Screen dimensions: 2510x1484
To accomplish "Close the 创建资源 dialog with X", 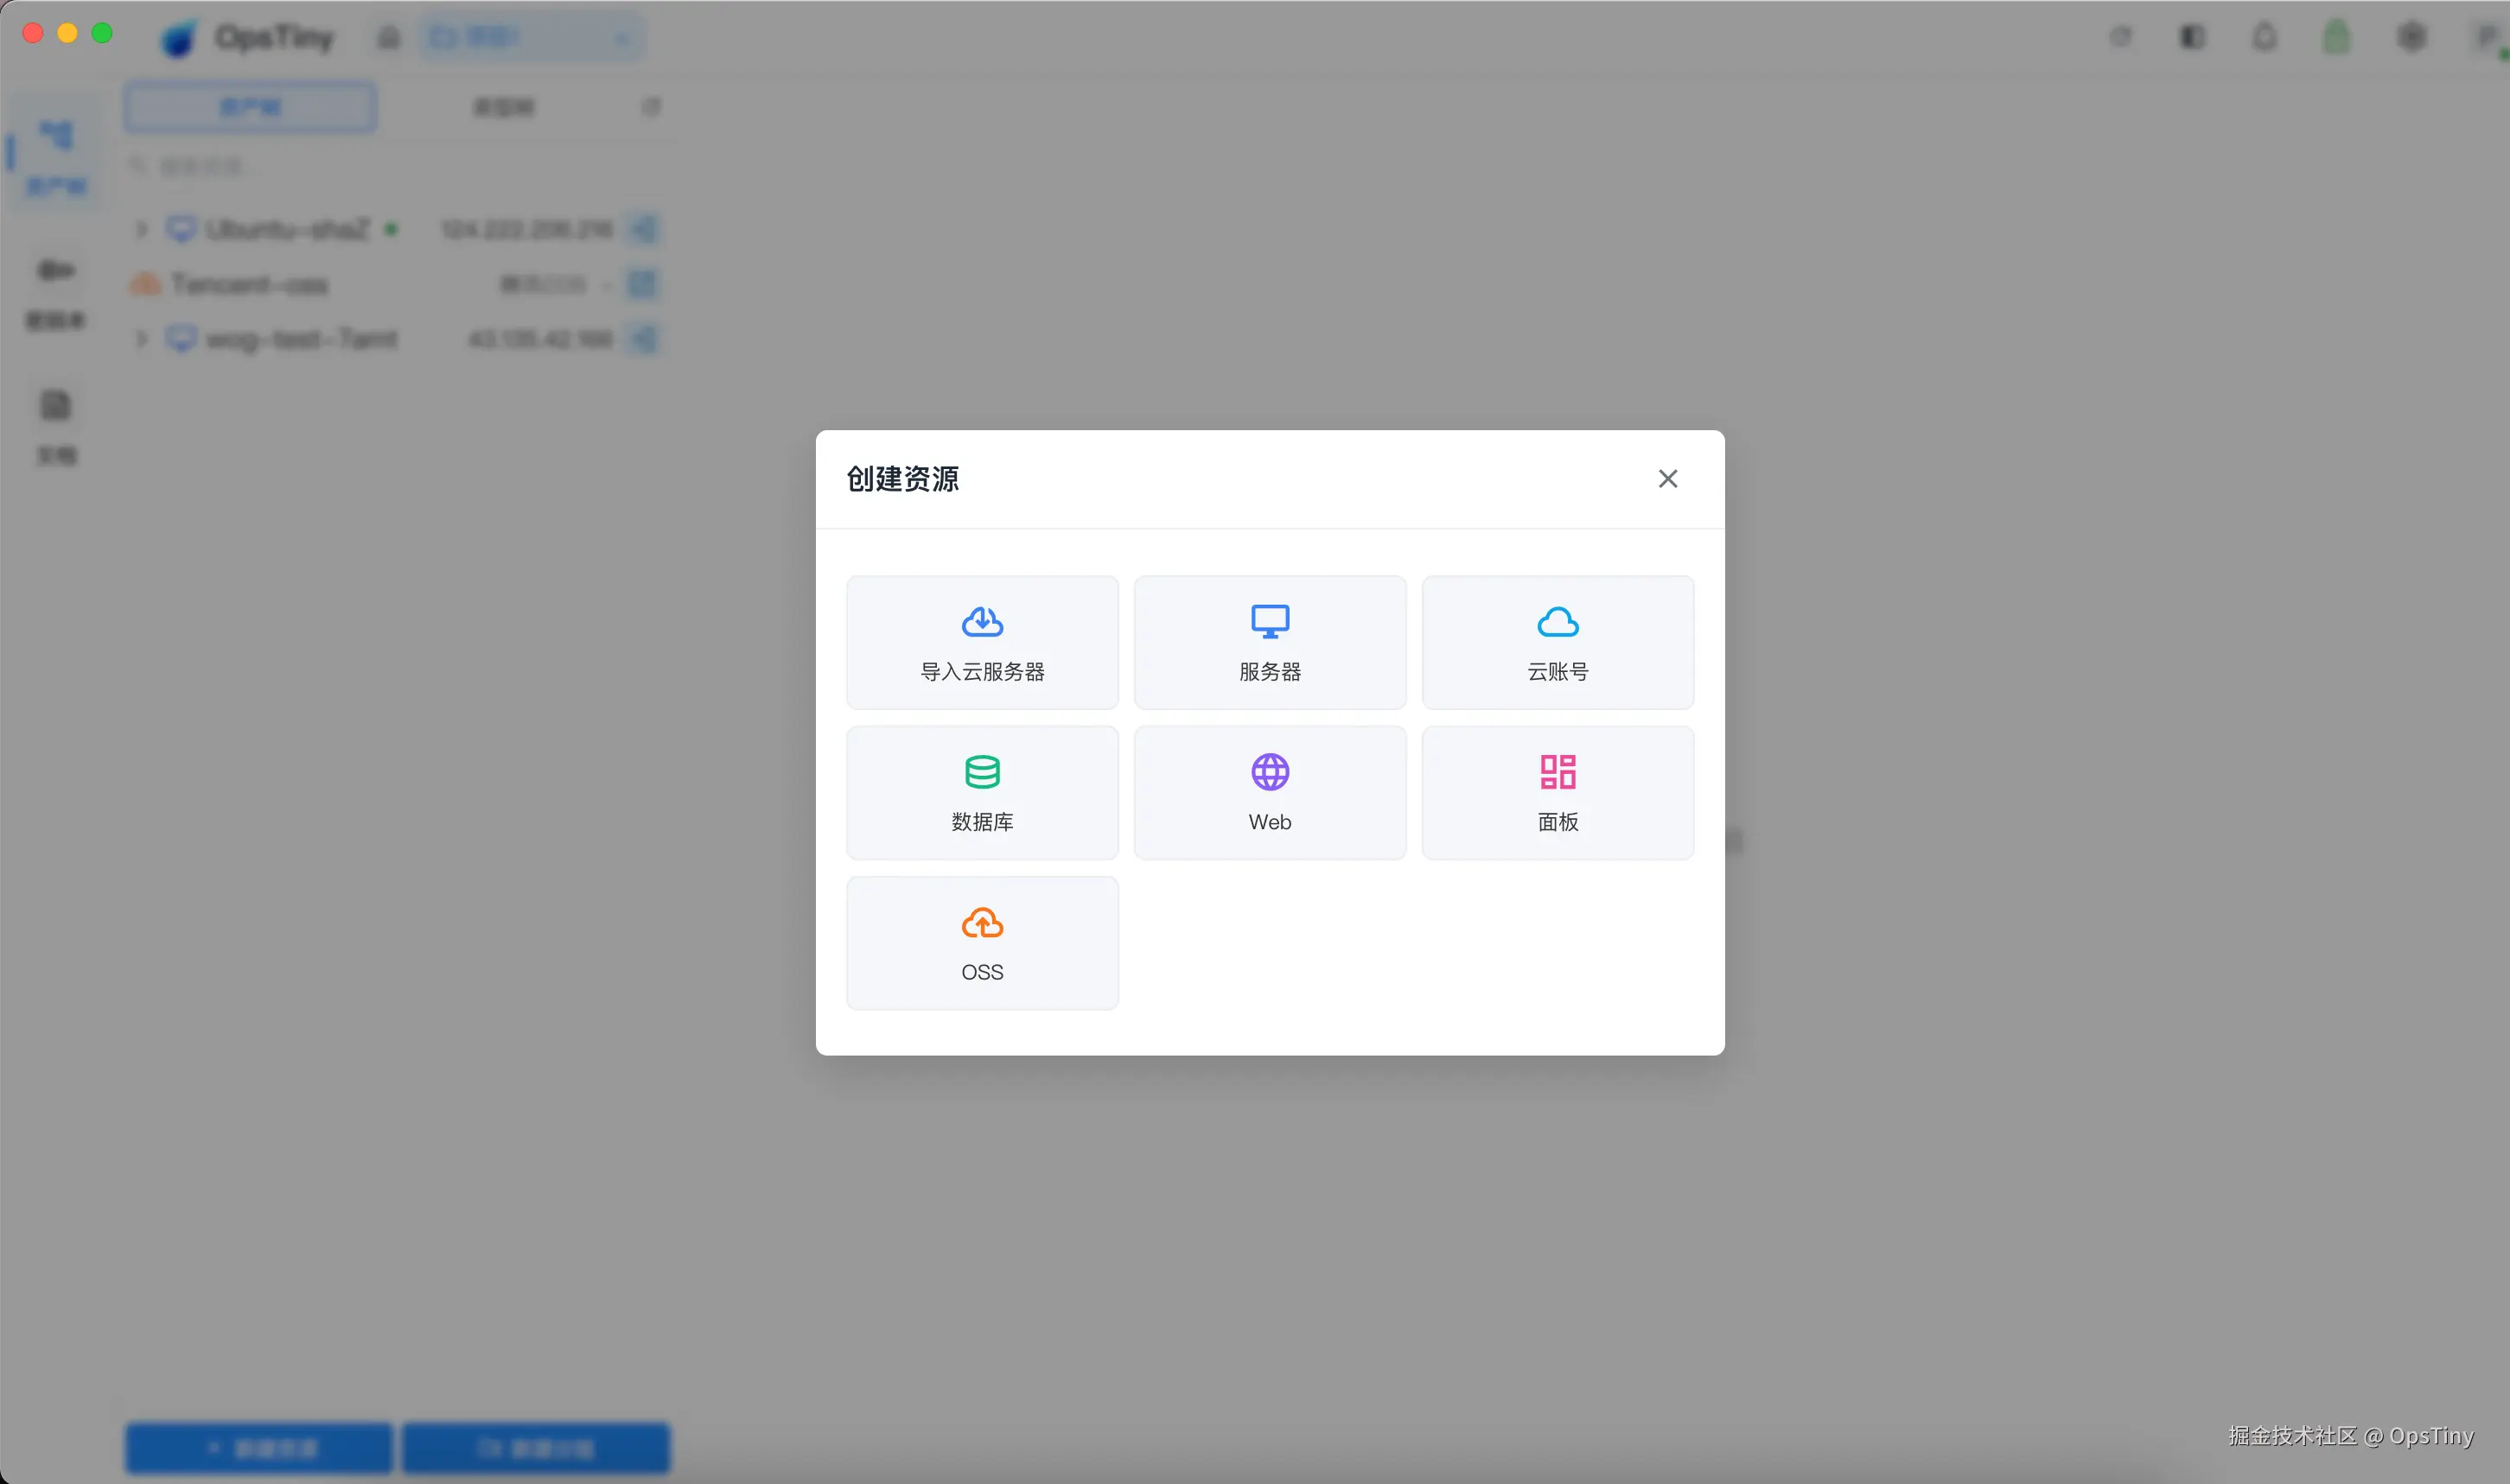I will point(1666,479).
